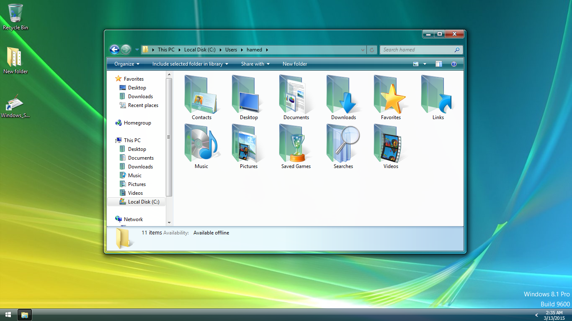Open recent locations dropdown arrow
The width and height of the screenshot is (572, 321).
click(x=137, y=50)
